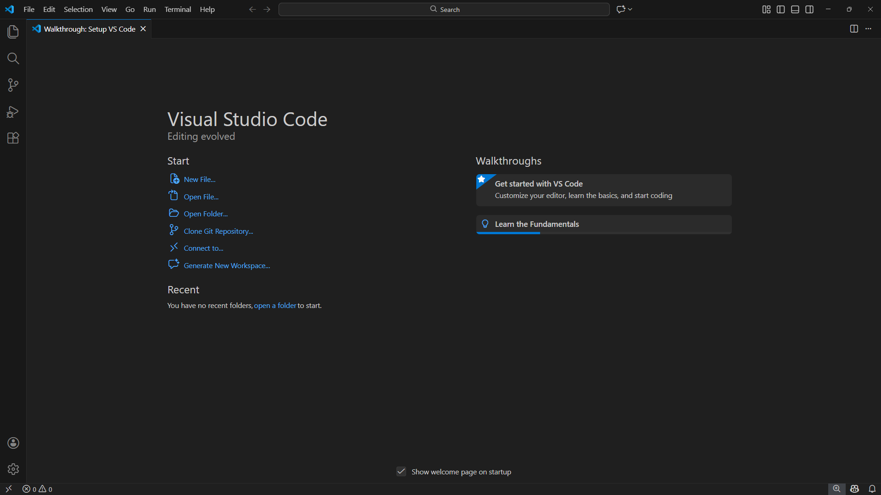Open the Run and Debug view
Screen dimensions: 881x495
pyautogui.click(x=13, y=112)
